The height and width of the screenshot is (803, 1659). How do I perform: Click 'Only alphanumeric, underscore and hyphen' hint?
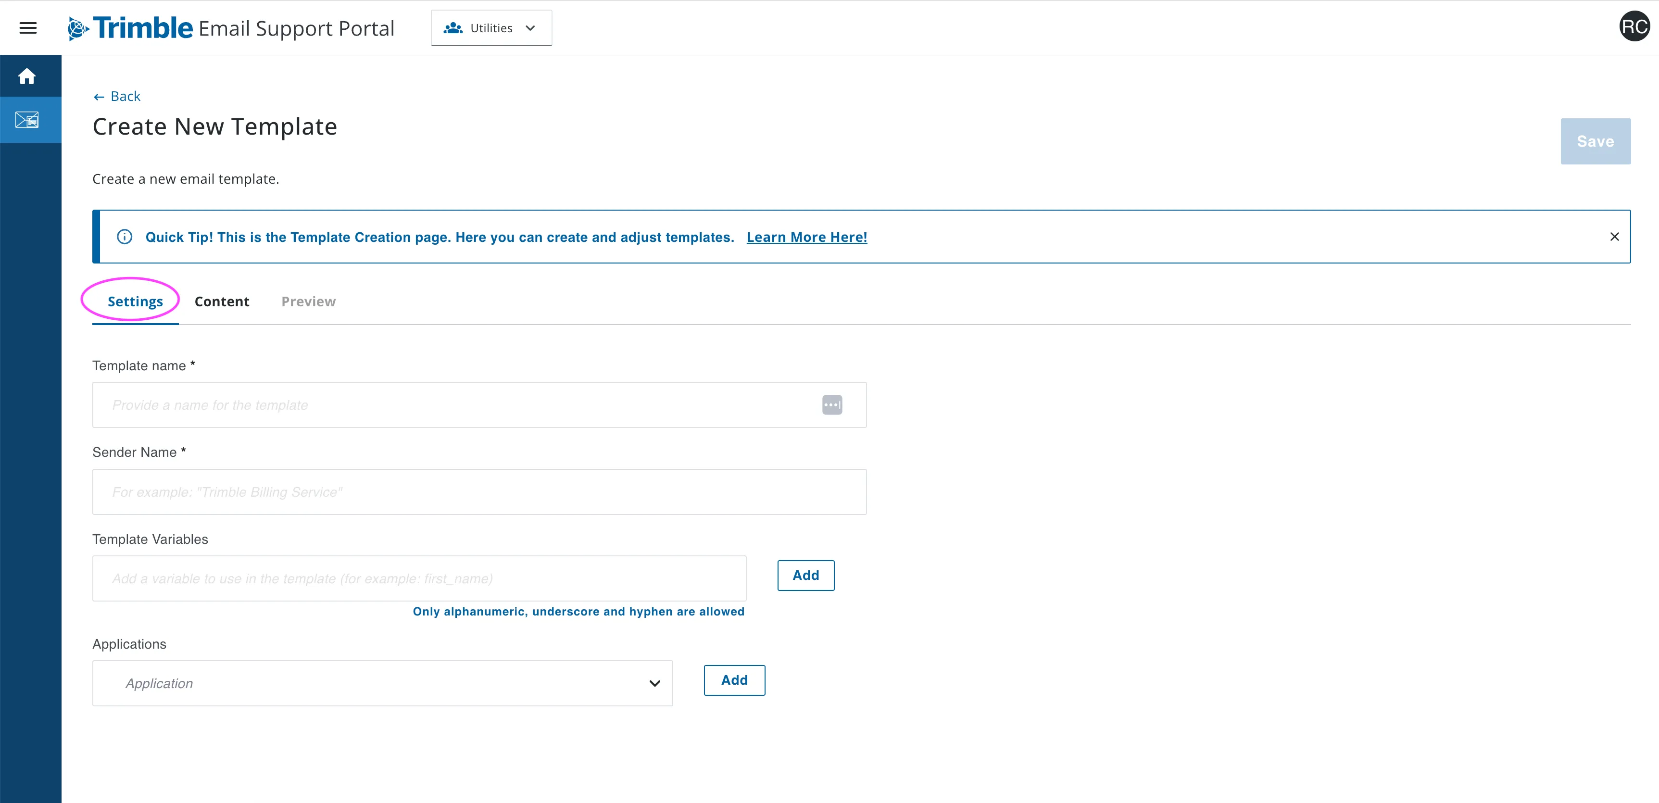pyautogui.click(x=578, y=612)
